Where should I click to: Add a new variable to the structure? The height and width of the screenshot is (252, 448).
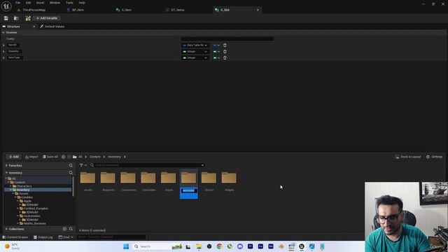47,18
